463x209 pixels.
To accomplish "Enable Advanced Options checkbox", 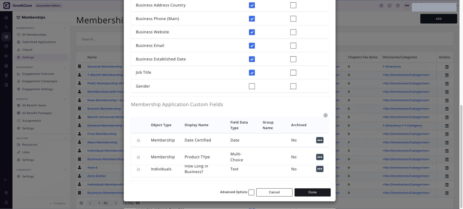I will [x=251, y=192].
